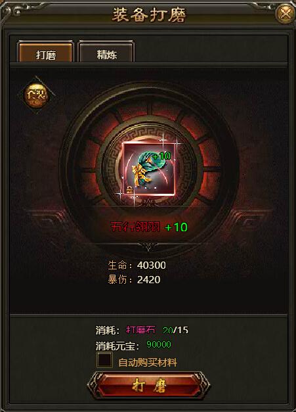Click the 生命: 40300 stat line
This screenshot has width=296, height=412.
[137, 265]
